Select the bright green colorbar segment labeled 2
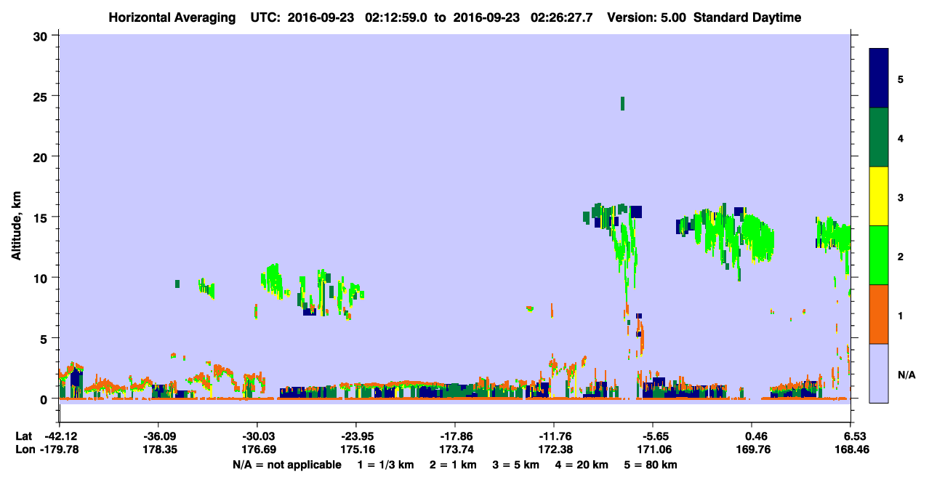Image resolution: width=945 pixels, height=485 pixels. point(879,254)
